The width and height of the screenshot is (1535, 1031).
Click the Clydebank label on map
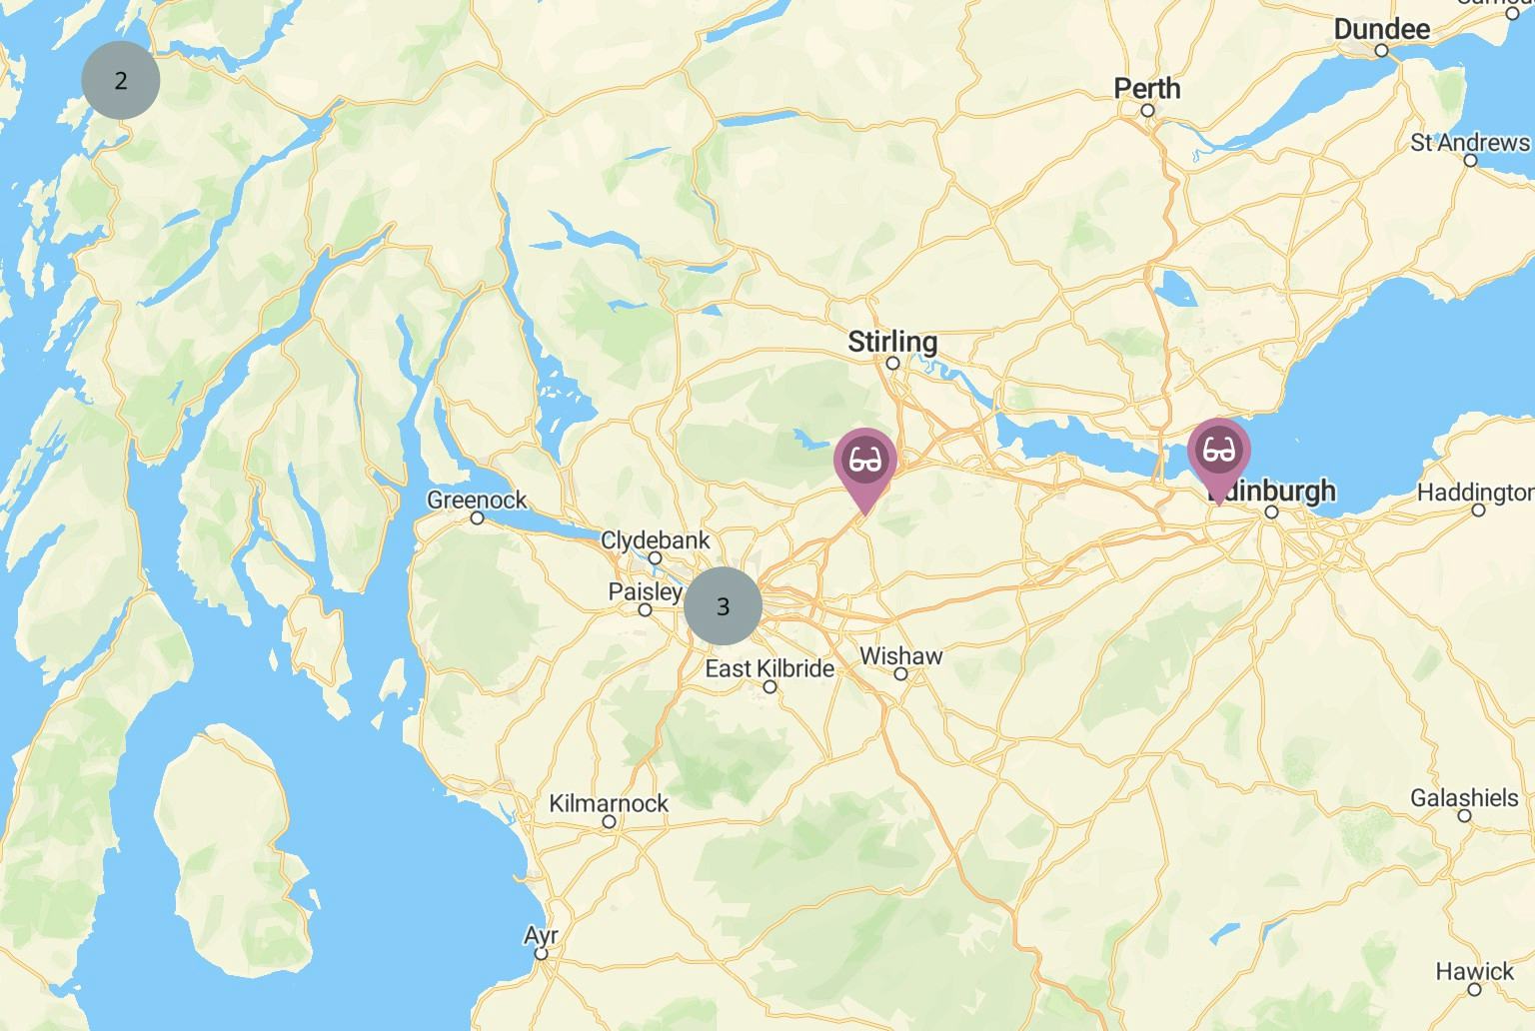(x=656, y=540)
